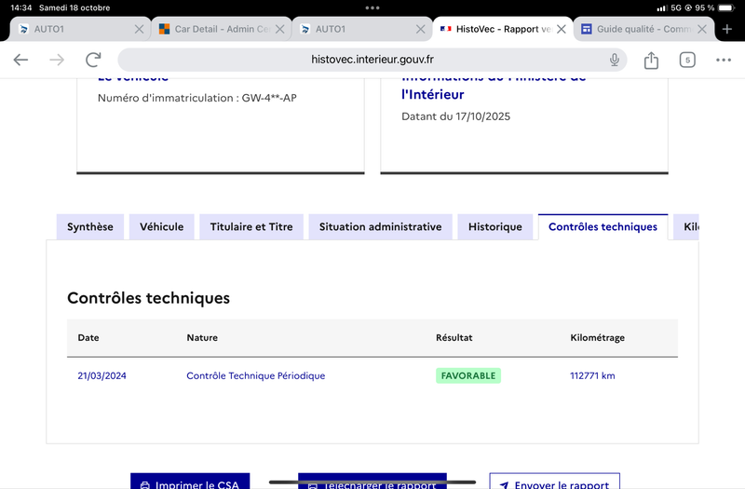This screenshot has width=745, height=489.
Task: Switch to the Car Detail - Admin browser tab
Action: pos(219,29)
